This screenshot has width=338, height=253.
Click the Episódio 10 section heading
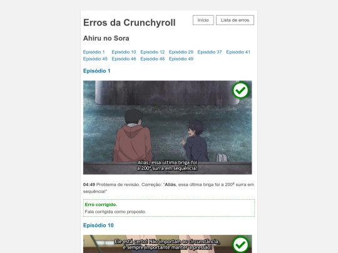coord(98,226)
